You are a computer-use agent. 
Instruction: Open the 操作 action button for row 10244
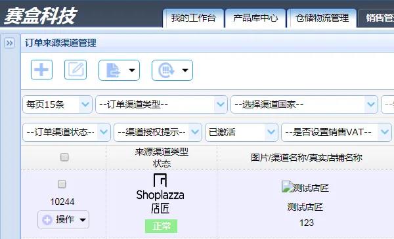point(63,220)
